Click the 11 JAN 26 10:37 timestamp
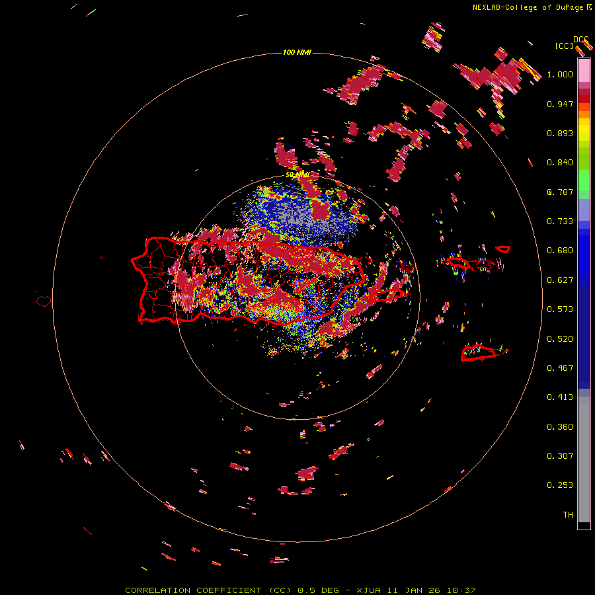This screenshot has width=595, height=595. coord(432,590)
